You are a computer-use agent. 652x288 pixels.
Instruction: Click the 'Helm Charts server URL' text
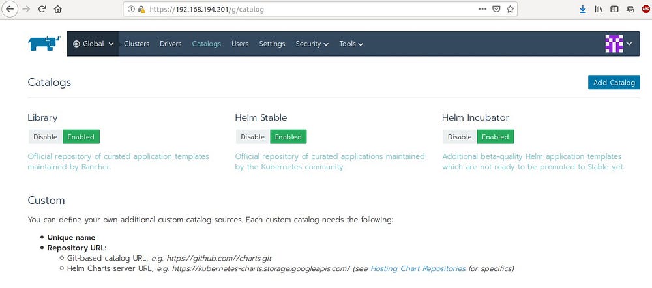pos(111,268)
